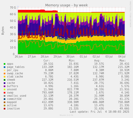Click the mapped brown legend swatch
133x118 pixels.
pyautogui.click(x=5, y=102)
